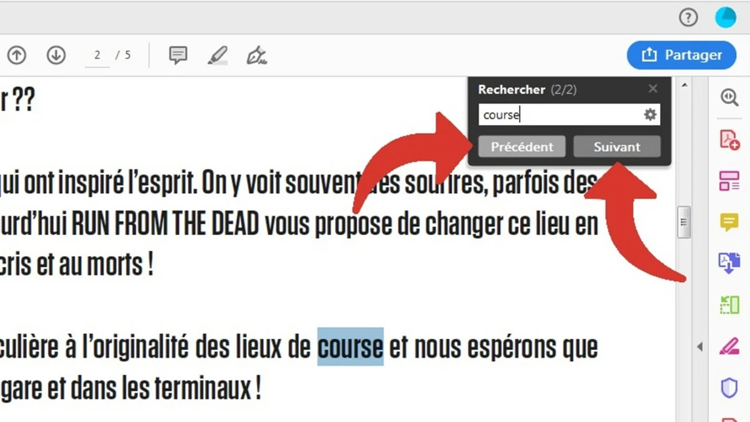Go to the previous page with the up arrow
This screenshot has width=750, height=422.
16,55
